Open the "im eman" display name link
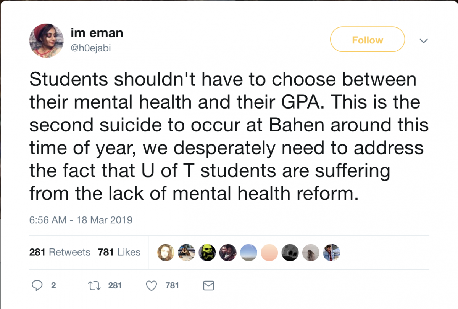The image size is (458, 309). [x=97, y=33]
